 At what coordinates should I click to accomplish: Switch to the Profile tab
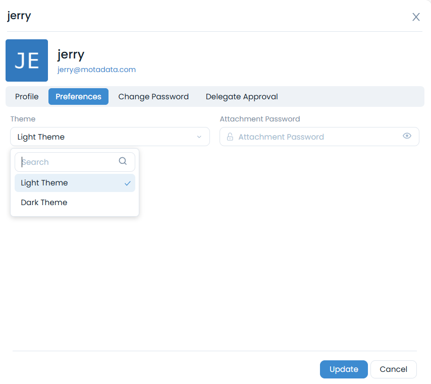[27, 97]
